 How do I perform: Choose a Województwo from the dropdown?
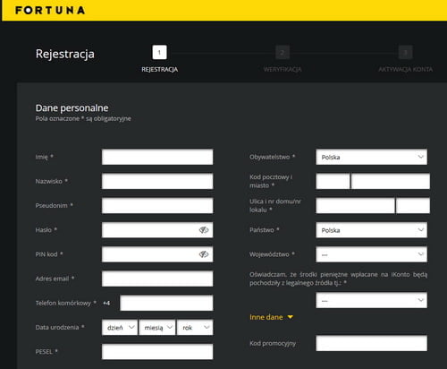[371, 254]
